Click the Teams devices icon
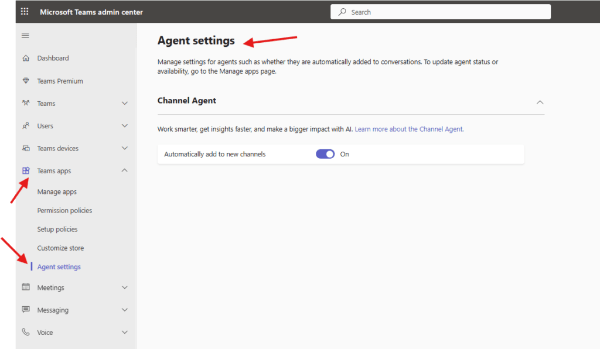 25,149
